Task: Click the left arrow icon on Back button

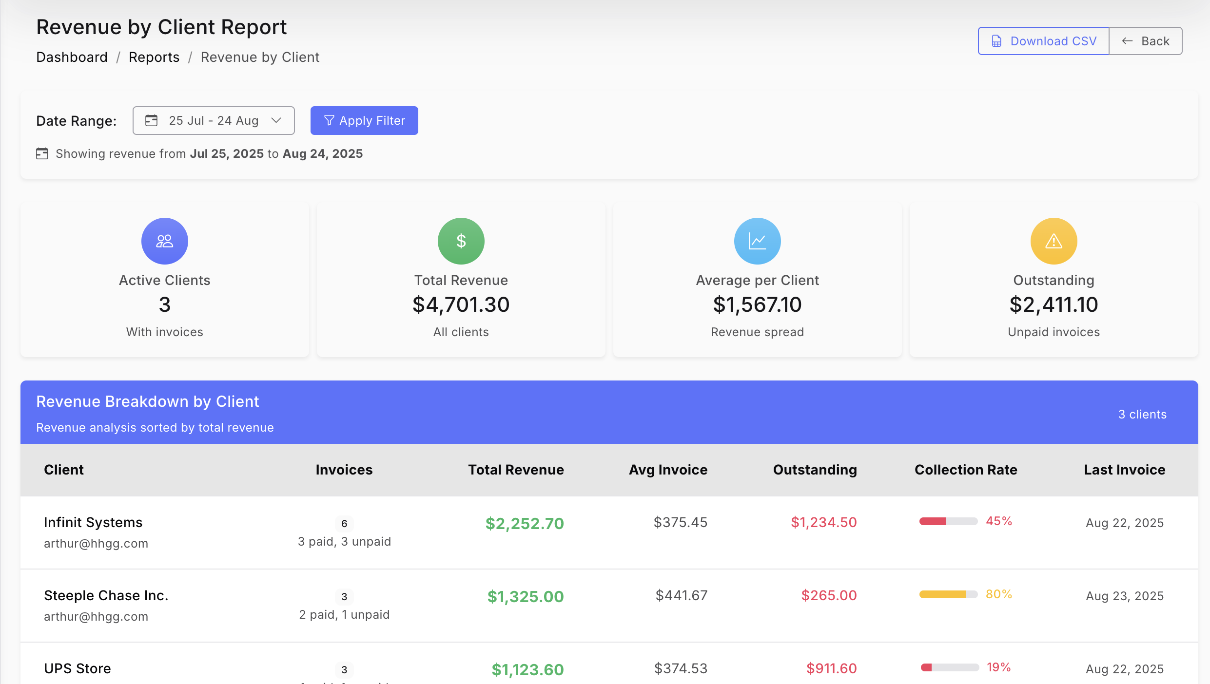Action: click(x=1127, y=41)
